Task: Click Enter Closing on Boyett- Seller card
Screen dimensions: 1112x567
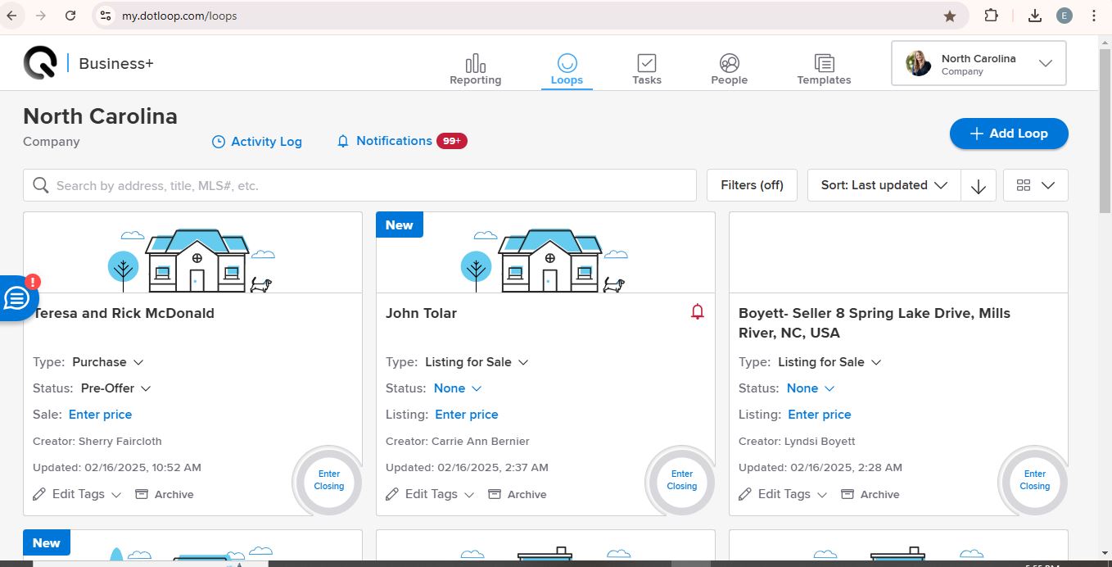Action: point(1035,480)
